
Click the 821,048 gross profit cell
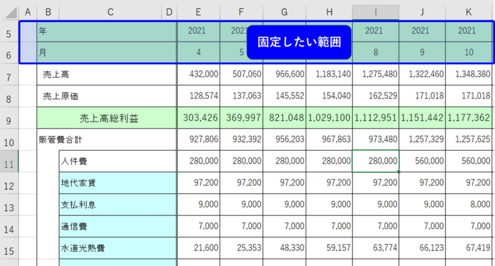click(284, 118)
